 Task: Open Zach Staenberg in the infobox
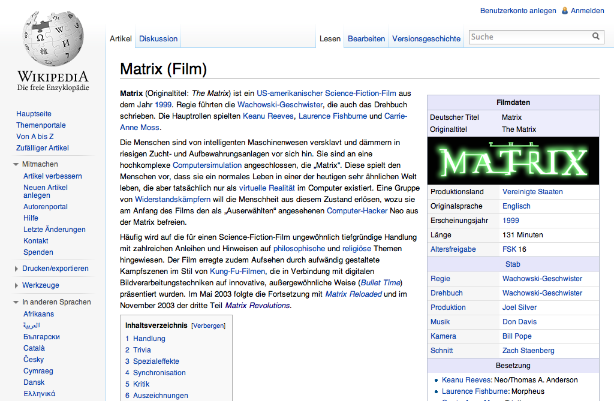528,351
